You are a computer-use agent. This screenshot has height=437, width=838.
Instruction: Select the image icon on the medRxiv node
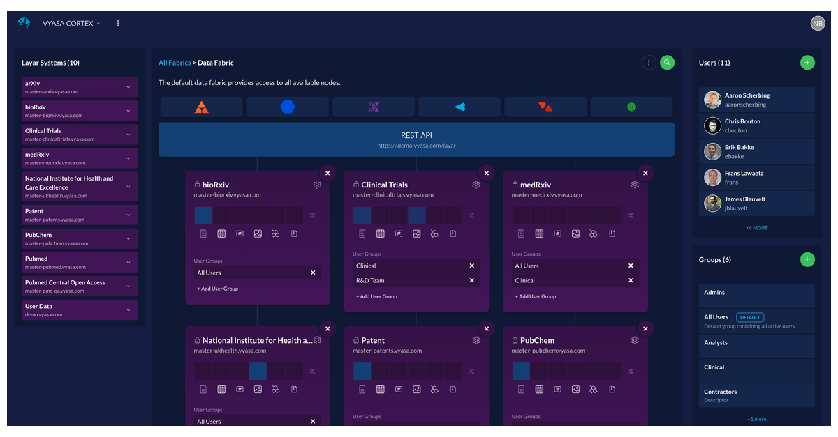(x=576, y=233)
